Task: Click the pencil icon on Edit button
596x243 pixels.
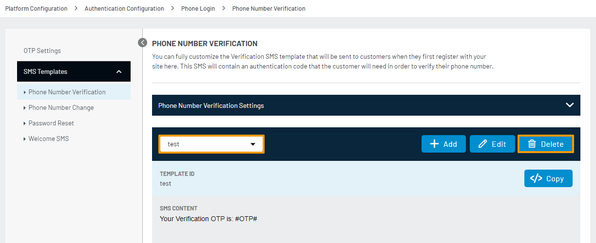Action: [483, 144]
